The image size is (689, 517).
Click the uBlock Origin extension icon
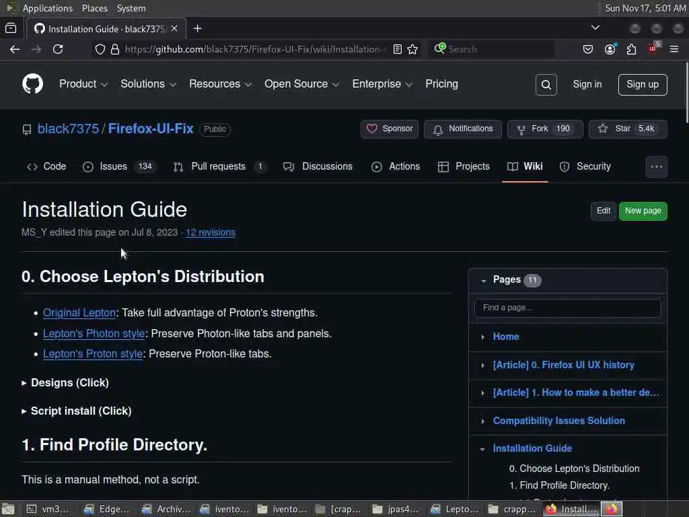point(653,48)
